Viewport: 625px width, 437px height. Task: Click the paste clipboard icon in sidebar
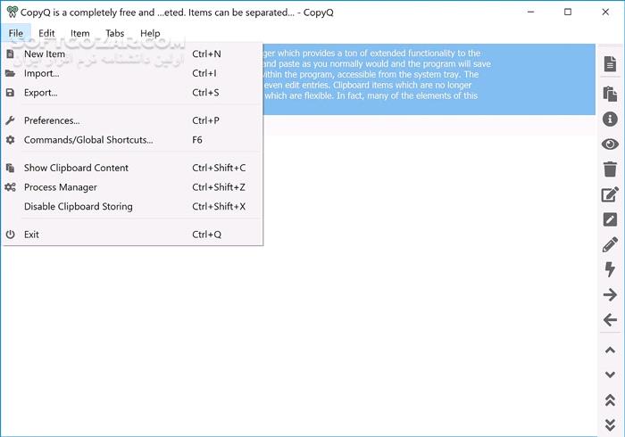click(610, 94)
